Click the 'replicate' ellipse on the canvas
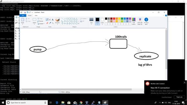 point(146,56)
